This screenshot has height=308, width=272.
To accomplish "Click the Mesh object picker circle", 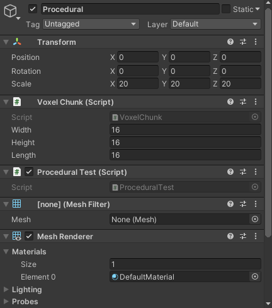I will coord(255,219).
